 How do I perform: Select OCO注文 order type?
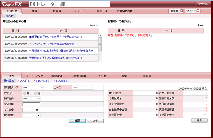point(25,81)
